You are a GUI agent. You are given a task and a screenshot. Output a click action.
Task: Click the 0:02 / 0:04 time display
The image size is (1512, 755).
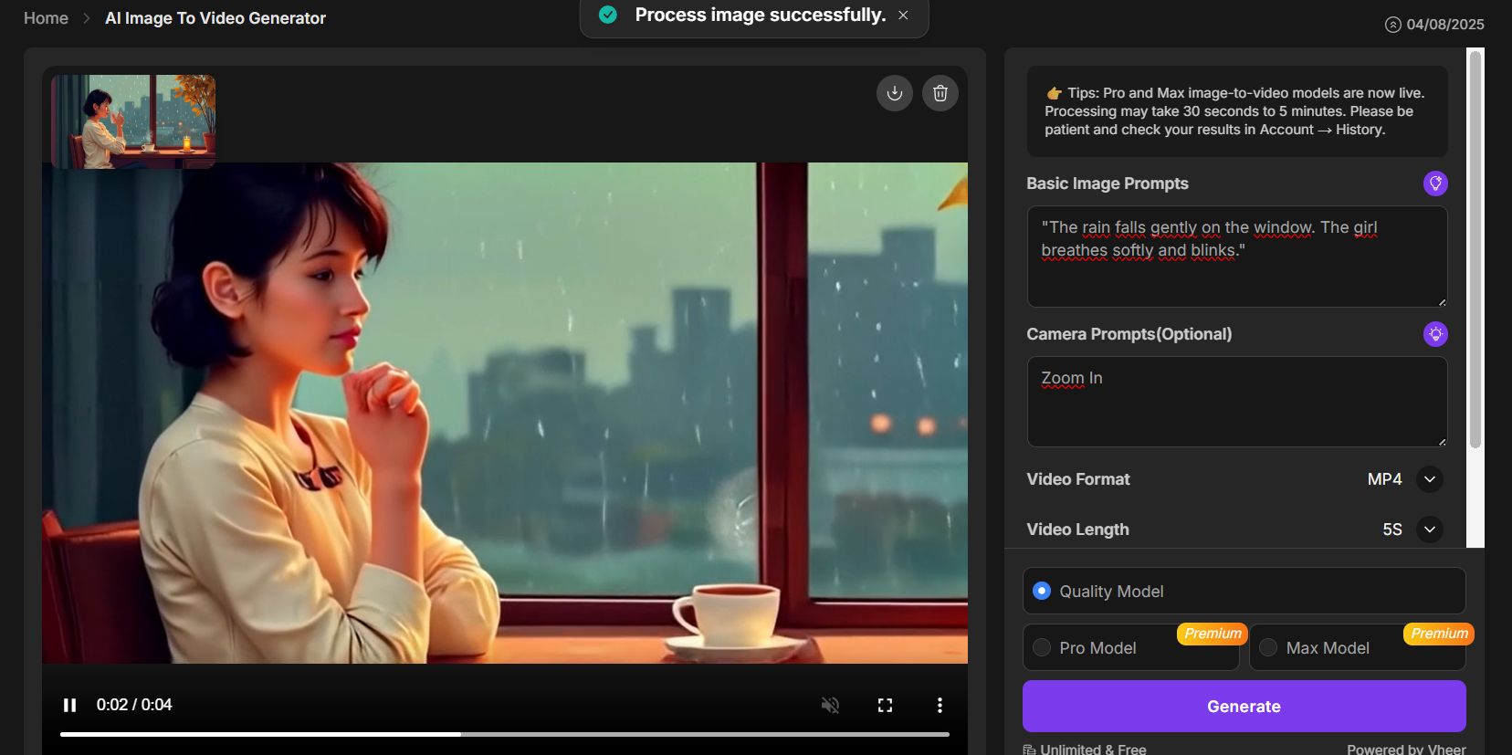click(134, 705)
